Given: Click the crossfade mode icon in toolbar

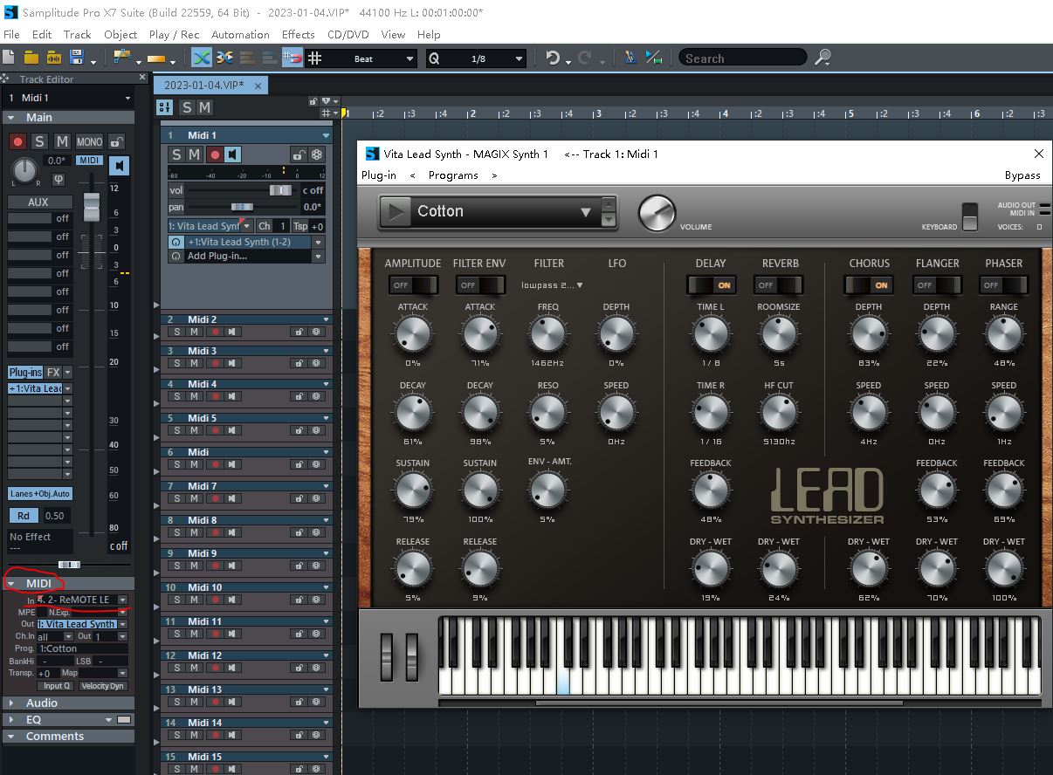Looking at the screenshot, I should click(202, 58).
